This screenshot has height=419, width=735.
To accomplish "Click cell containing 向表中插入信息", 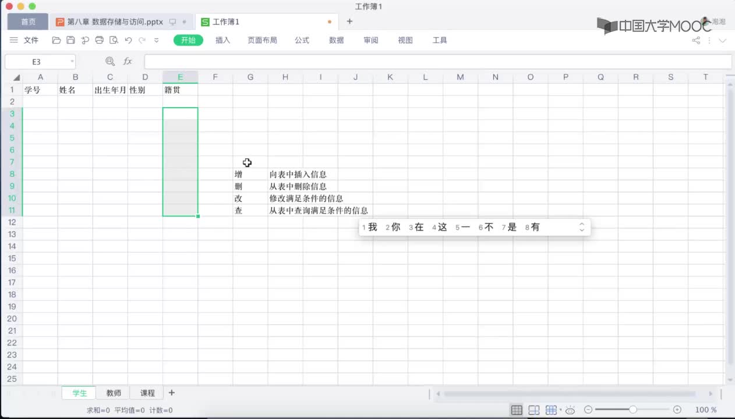I will point(298,174).
